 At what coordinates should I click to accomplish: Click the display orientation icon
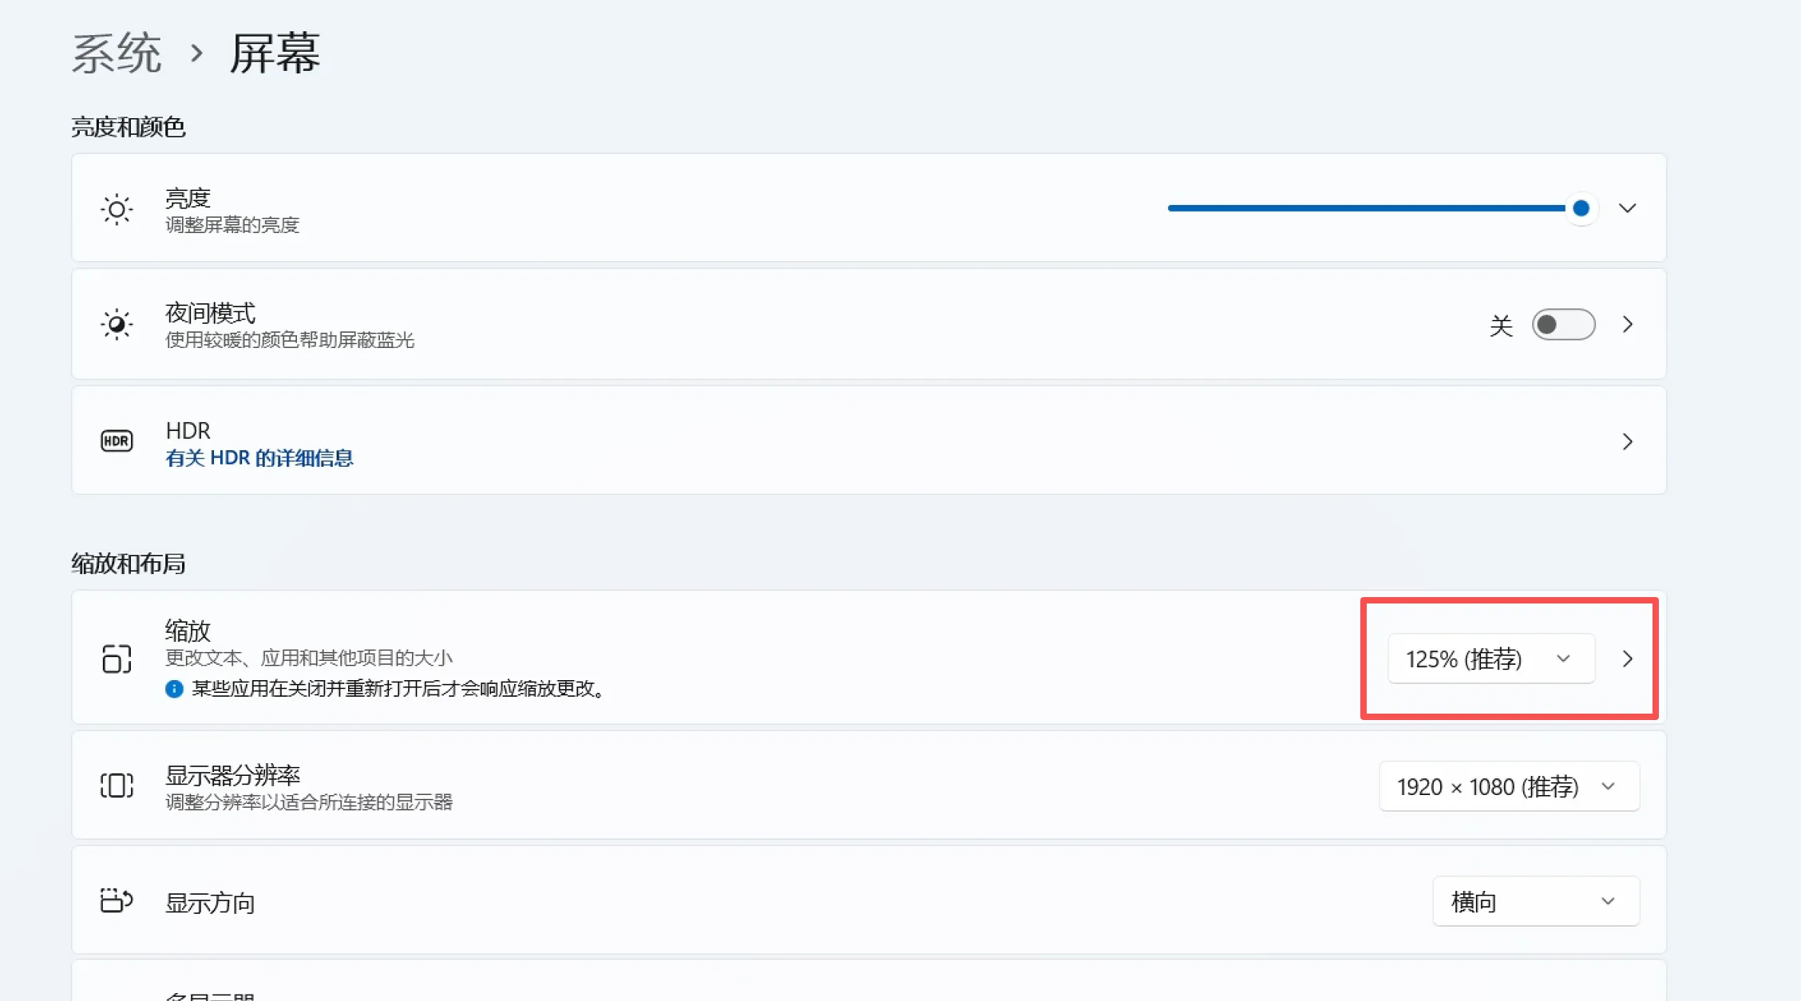click(x=117, y=900)
